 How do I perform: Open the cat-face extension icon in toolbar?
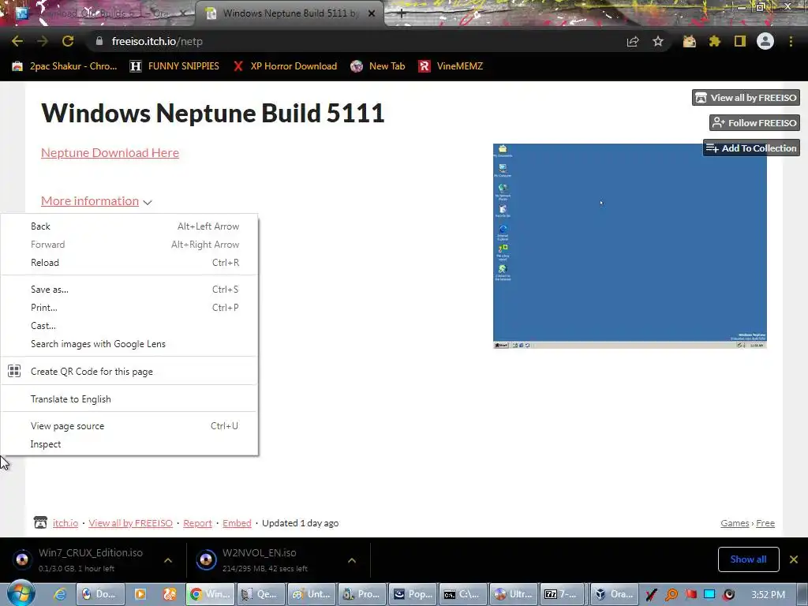(x=690, y=41)
